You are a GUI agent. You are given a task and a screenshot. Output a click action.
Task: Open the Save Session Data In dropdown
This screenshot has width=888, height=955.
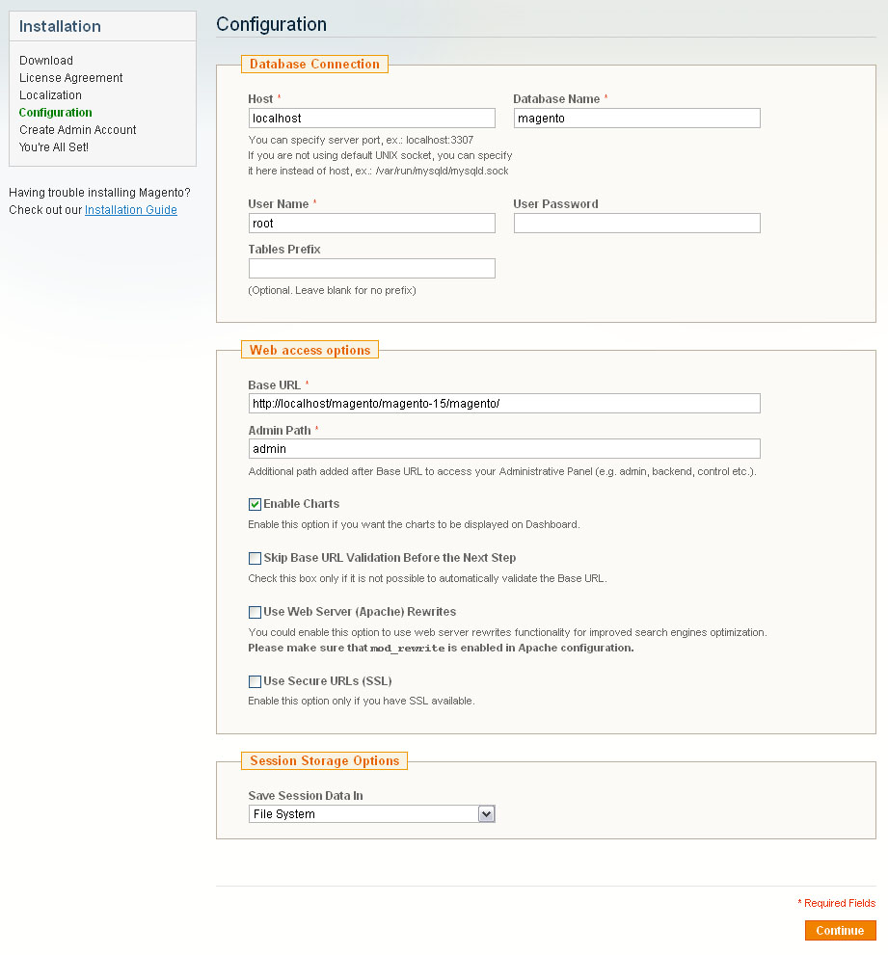tap(372, 814)
